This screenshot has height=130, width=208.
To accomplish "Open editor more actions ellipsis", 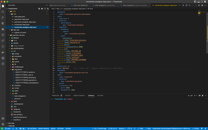I will pyautogui.click(x=205, y=5).
